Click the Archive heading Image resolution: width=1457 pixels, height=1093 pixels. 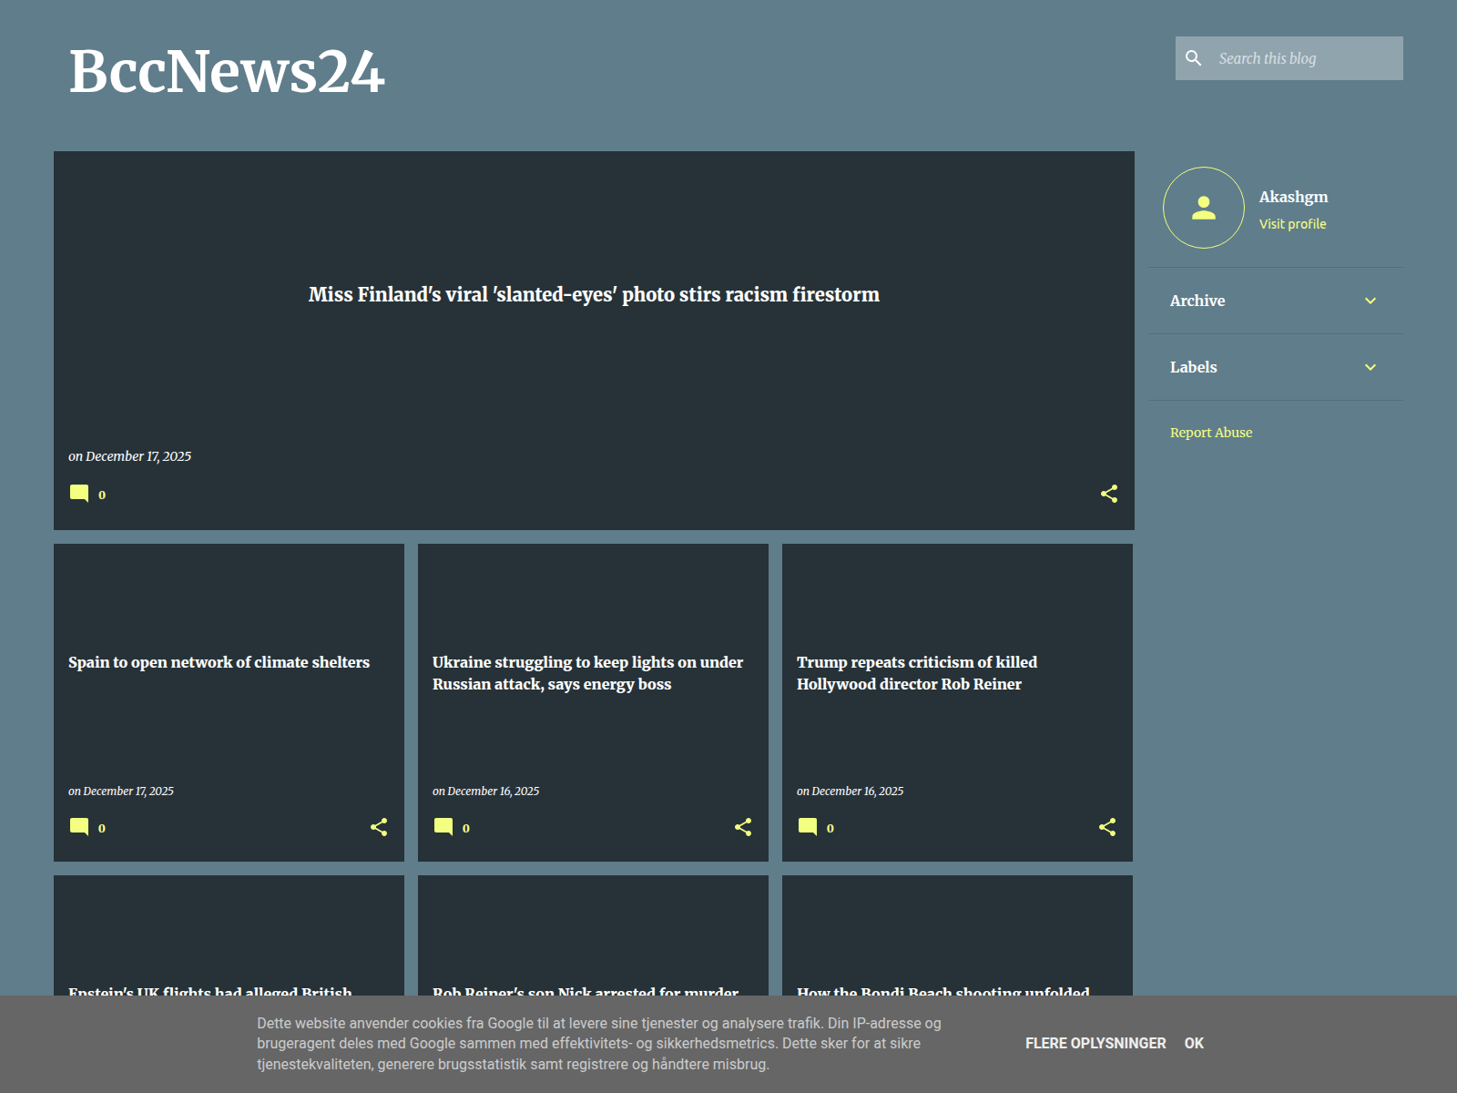[x=1197, y=301]
